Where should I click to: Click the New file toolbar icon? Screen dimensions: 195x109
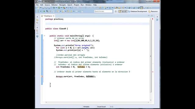click(38, 8)
